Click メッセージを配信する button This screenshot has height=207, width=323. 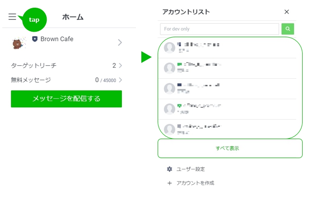tap(66, 99)
